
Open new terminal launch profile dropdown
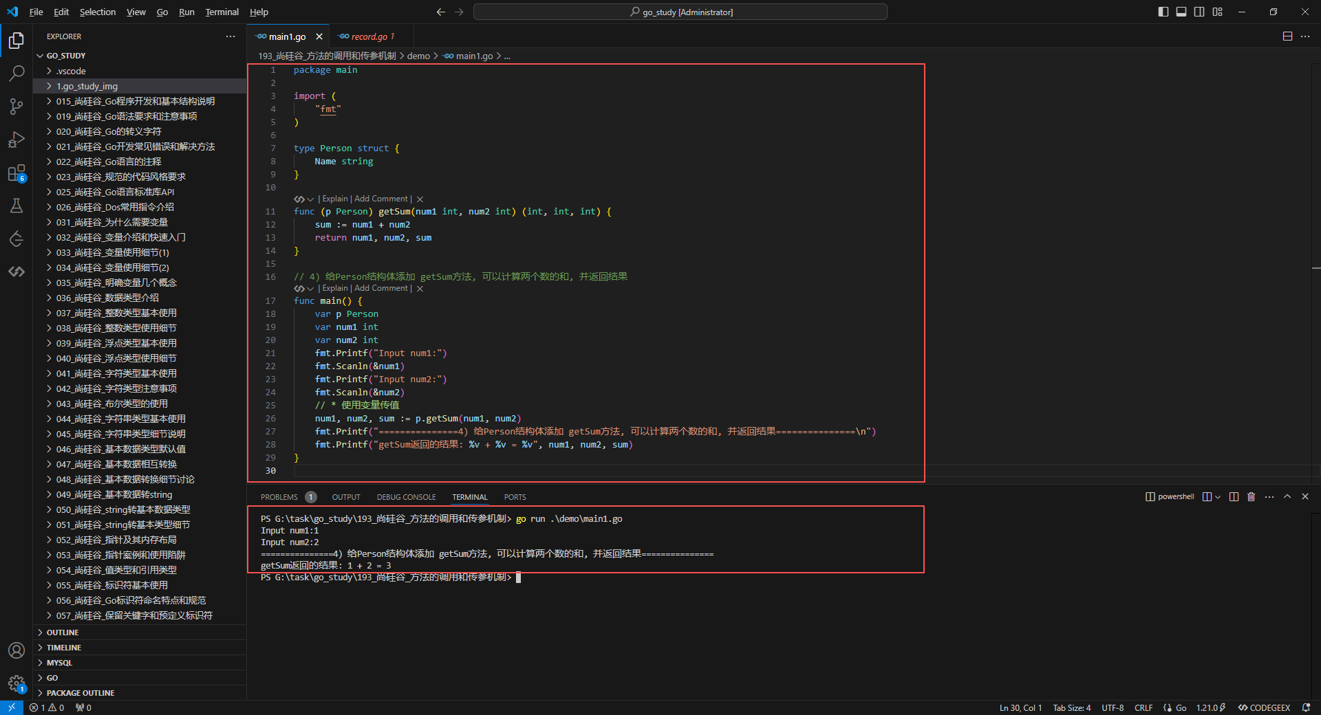point(1218,496)
